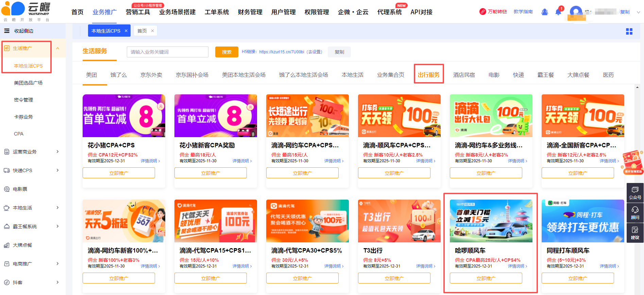
Task: Collapse the 生活推广 sidebar section
Action: [x=57, y=48]
